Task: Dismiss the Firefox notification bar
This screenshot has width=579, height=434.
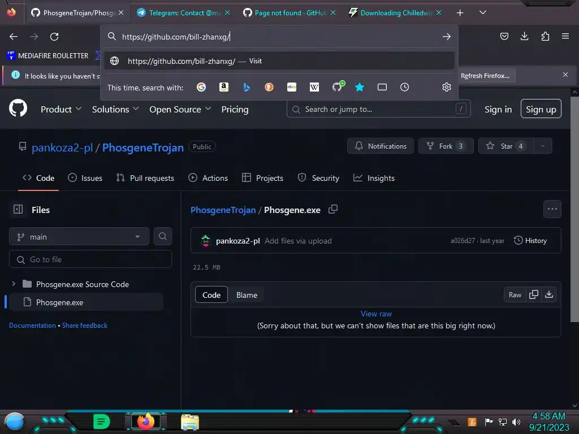Action: tap(565, 75)
